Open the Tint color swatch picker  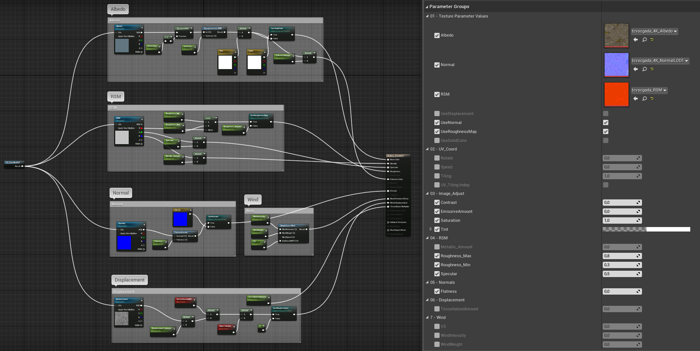coord(646,229)
